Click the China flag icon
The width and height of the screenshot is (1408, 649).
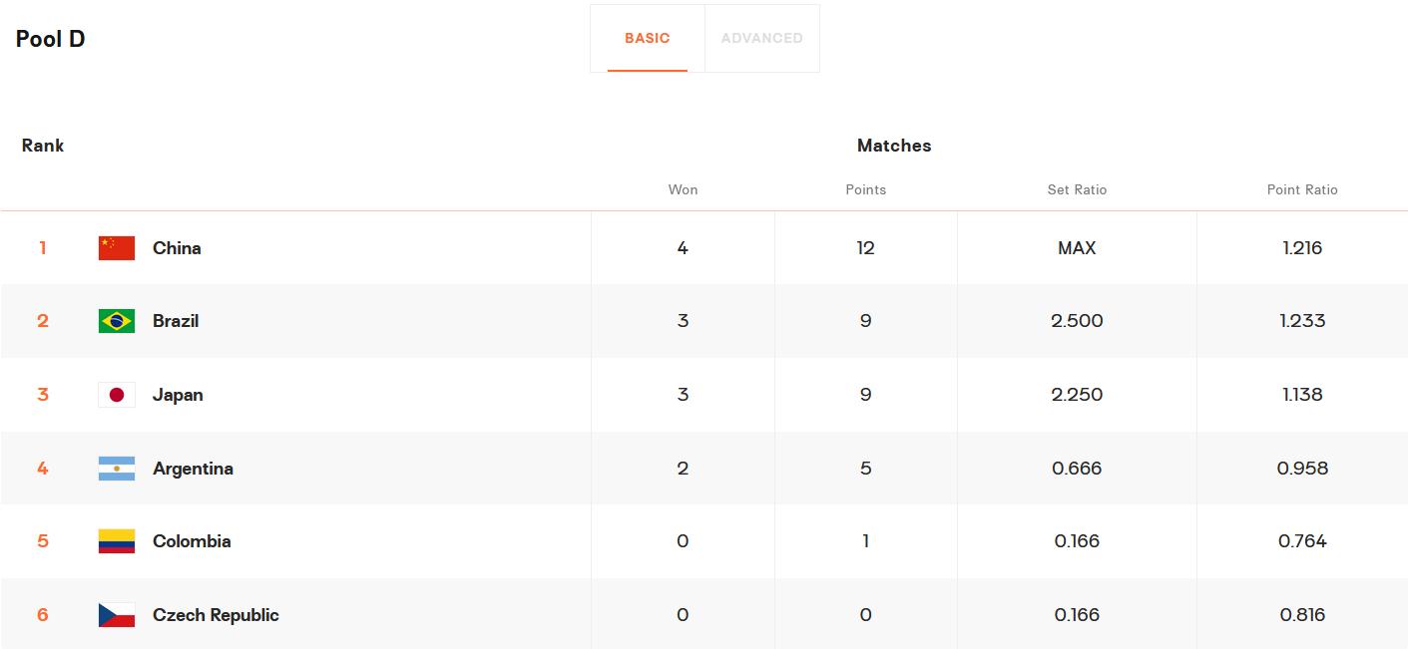(x=117, y=248)
